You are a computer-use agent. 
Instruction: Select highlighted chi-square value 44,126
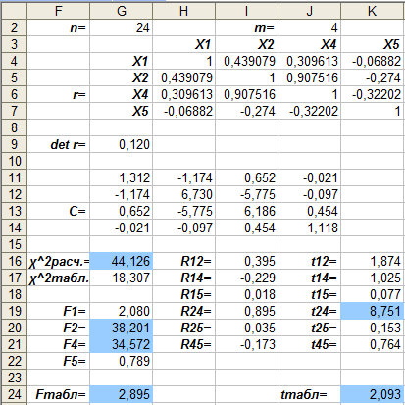[x=121, y=261]
